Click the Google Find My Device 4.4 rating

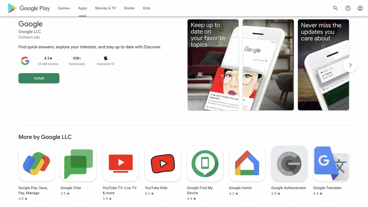point(191,199)
